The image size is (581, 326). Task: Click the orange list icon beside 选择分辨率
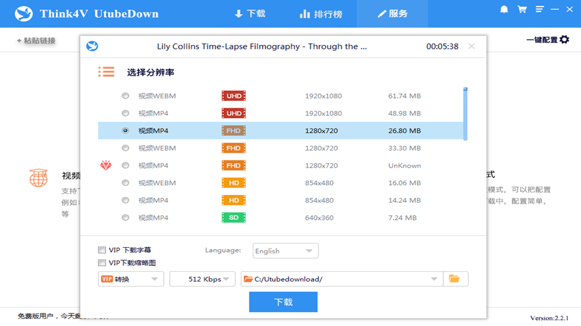(x=106, y=72)
